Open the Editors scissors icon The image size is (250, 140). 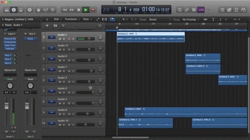click(52, 10)
